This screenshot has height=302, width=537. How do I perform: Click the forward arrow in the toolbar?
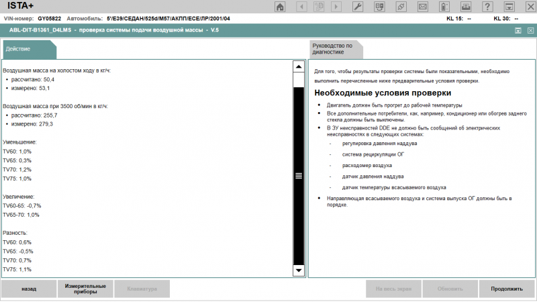336,7
